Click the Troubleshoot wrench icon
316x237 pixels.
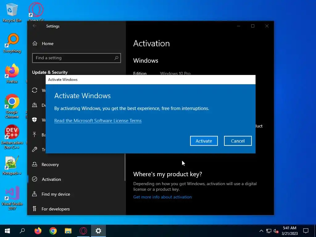35,150
